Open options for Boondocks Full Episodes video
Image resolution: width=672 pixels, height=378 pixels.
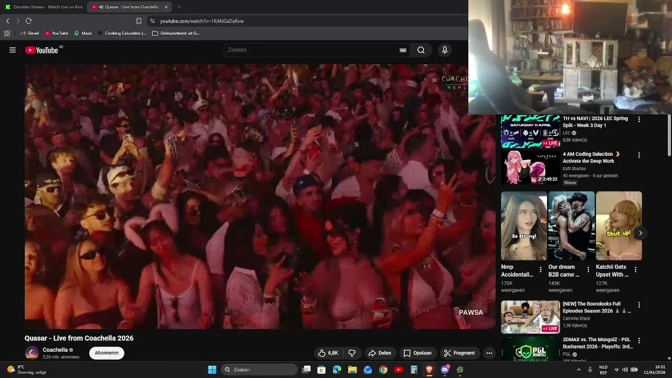tap(639, 304)
